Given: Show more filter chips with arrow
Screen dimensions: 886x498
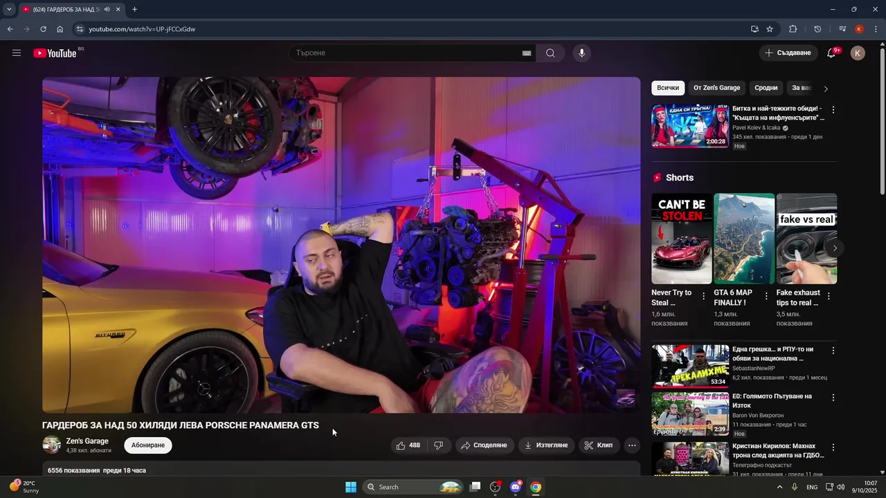Looking at the screenshot, I should coord(825,89).
